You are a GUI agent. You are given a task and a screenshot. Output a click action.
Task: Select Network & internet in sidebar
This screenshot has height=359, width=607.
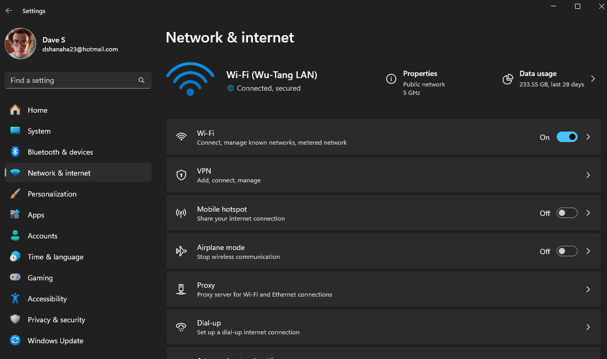point(60,173)
